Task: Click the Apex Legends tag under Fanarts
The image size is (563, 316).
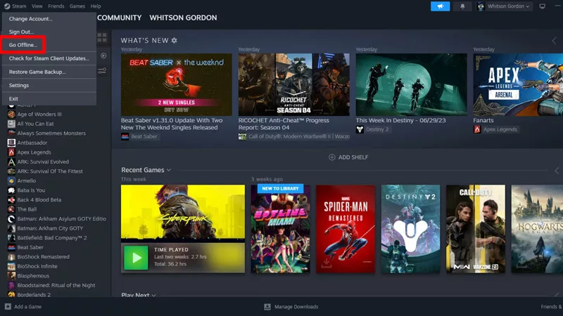Action: click(x=496, y=129)
